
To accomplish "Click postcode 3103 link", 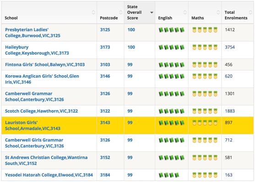I will (105, 65).
